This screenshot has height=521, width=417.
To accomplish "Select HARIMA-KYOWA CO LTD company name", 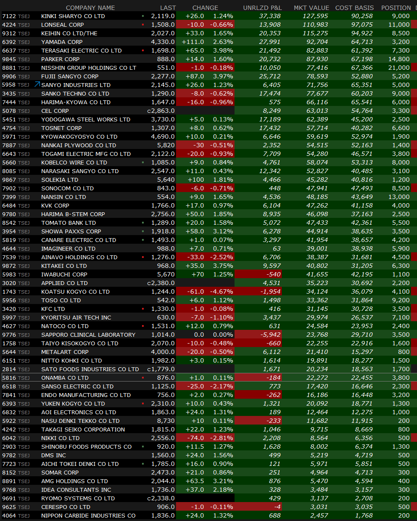I will click(76, 102).
